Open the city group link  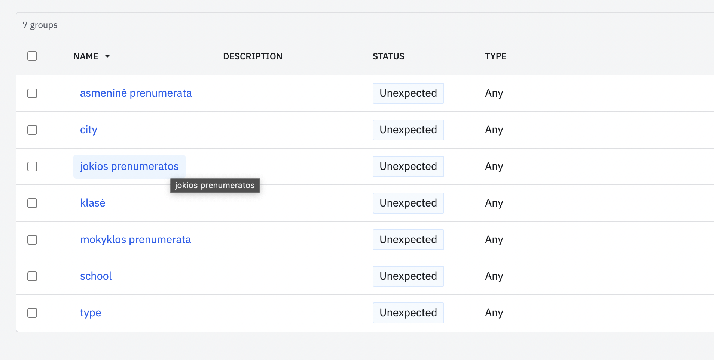pos(89,130)
